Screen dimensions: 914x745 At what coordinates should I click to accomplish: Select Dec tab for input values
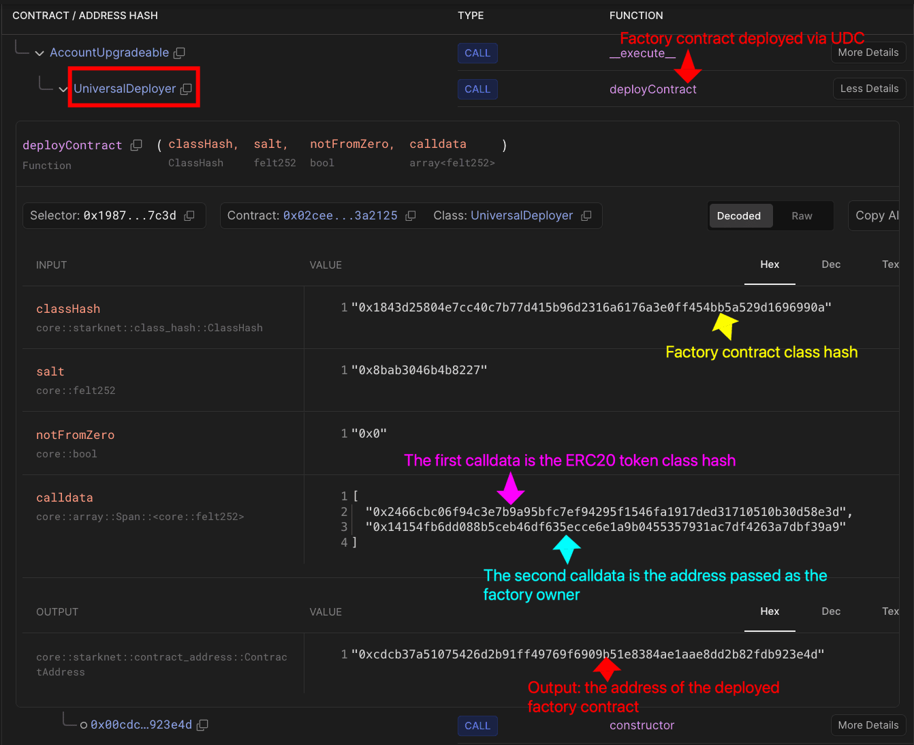tap(831, 264)
